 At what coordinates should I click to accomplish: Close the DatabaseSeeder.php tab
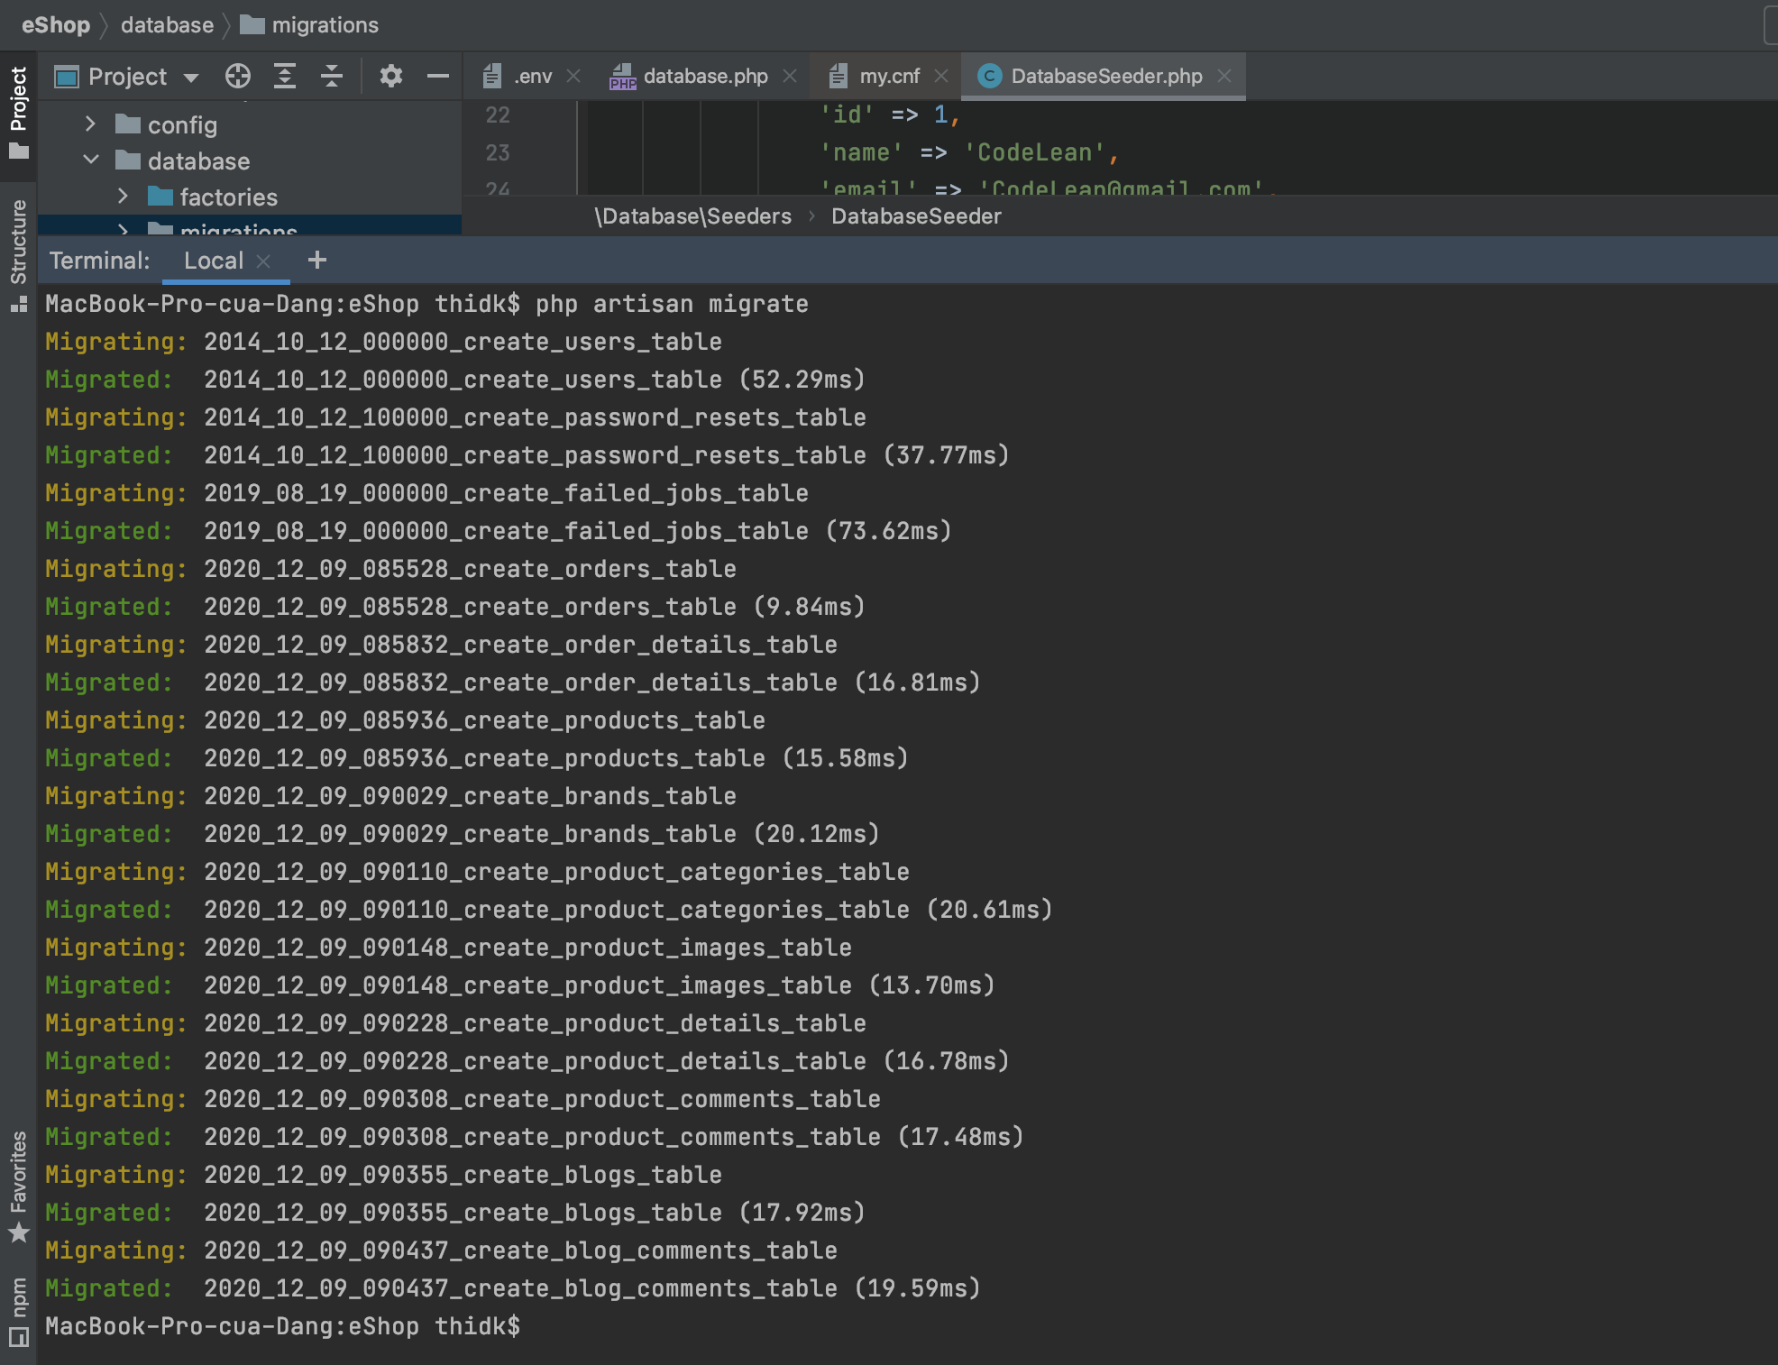1224,76
